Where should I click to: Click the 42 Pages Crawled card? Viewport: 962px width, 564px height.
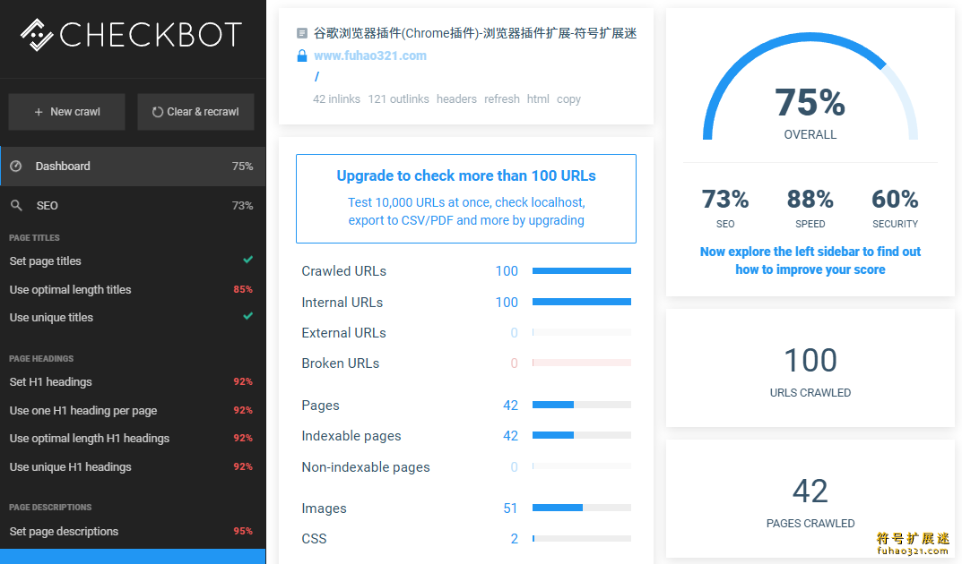(x=810, y=499)
